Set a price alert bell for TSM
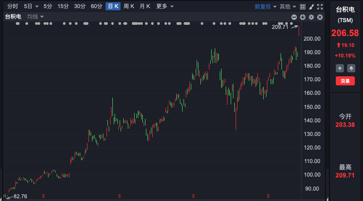The width and height of the screenshot is (363, 201). [x=351, y=68]
